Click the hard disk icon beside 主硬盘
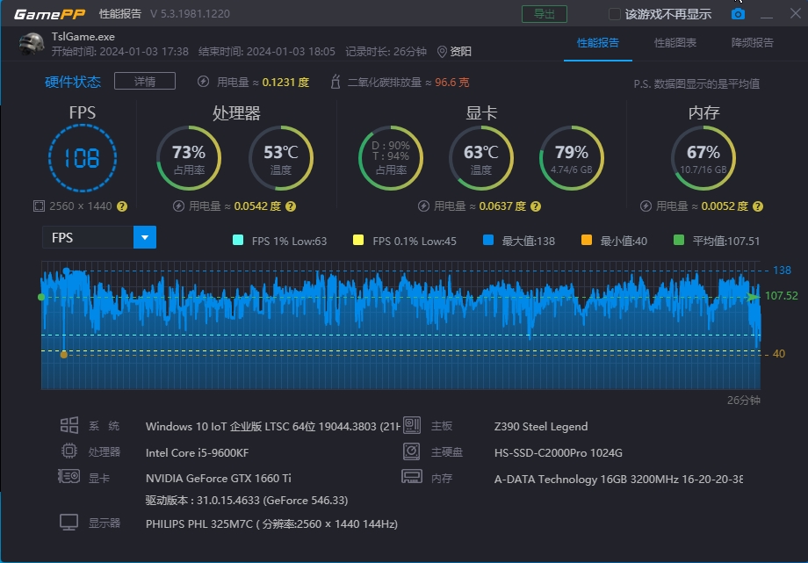 pyautogui.click(x=412, y=451)
